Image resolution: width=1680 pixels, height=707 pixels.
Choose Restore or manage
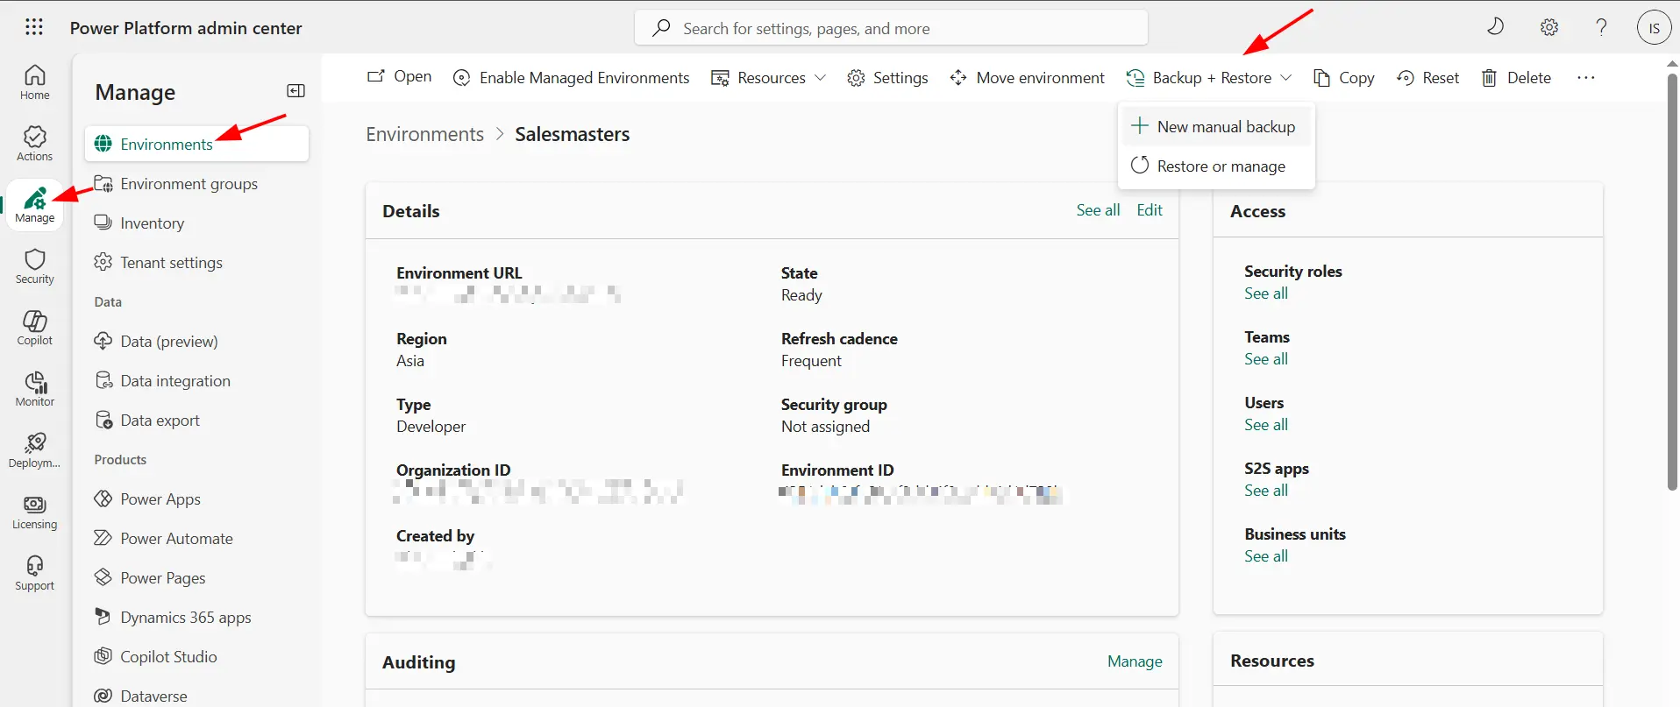pyautogui.click(x=1216, y=166)
